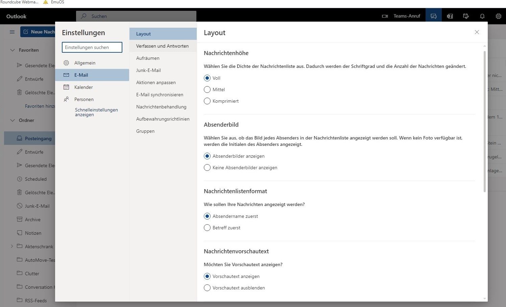Image resolution: width=506 pixels, height=307 pixels.
Task: Select Vorschautext anzeigen
Action: coord(207,276)
